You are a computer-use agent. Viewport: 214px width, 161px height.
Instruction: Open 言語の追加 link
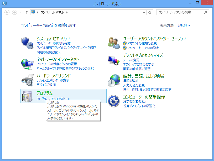(131, 81)
